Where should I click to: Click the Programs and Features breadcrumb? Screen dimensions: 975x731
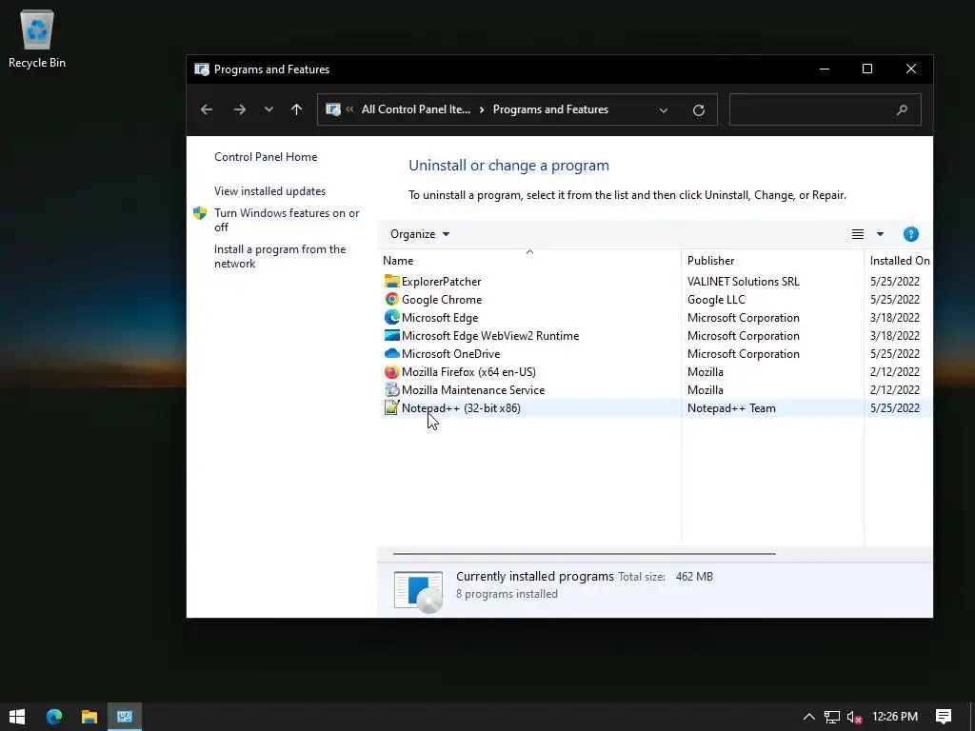point(550,109)
